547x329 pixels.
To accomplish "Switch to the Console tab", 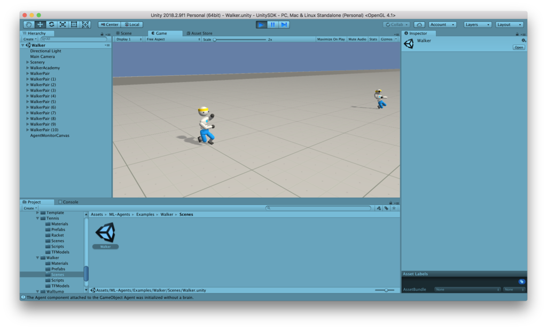I will click(68, 202).
